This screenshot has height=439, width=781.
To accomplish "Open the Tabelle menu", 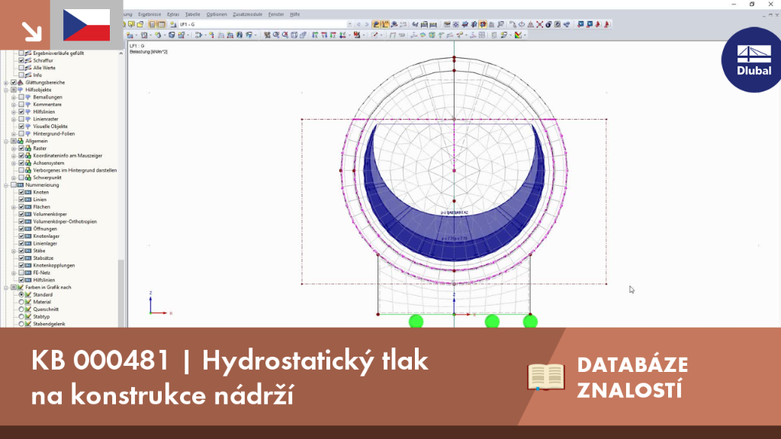I will 192,14.
